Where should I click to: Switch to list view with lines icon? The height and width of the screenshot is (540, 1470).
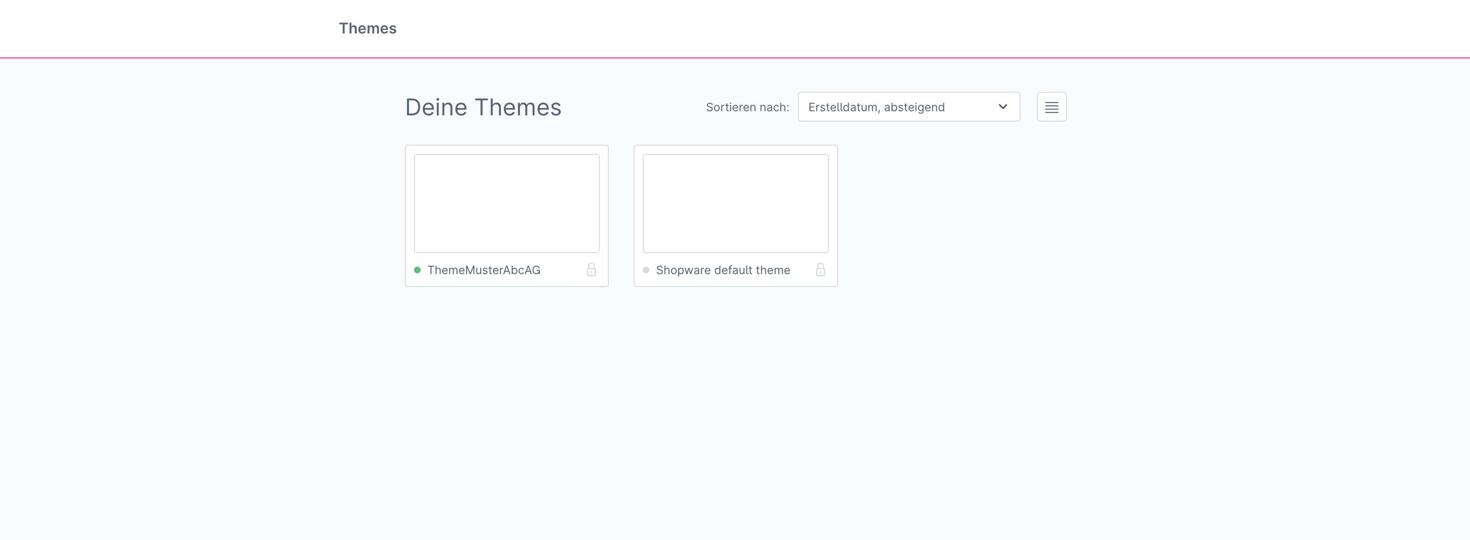(1051, 107)
